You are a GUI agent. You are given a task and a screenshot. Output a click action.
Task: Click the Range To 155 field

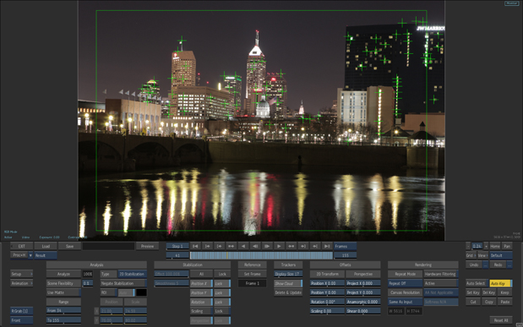63,320
